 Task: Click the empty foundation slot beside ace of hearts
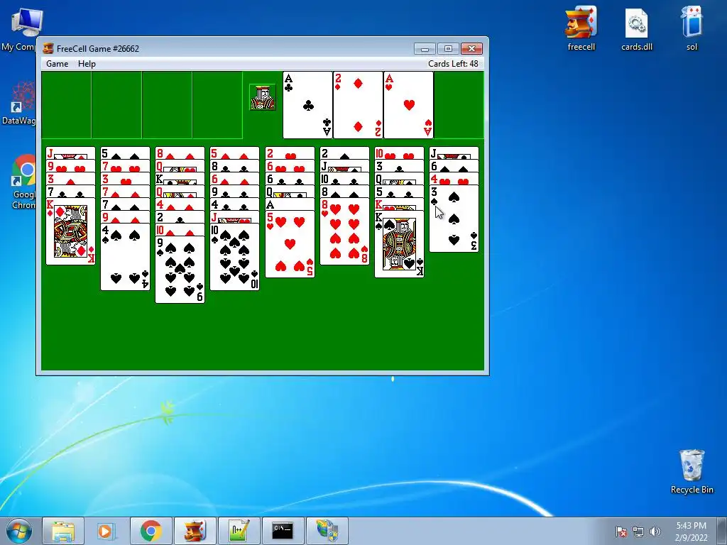(x=459, y=105)
